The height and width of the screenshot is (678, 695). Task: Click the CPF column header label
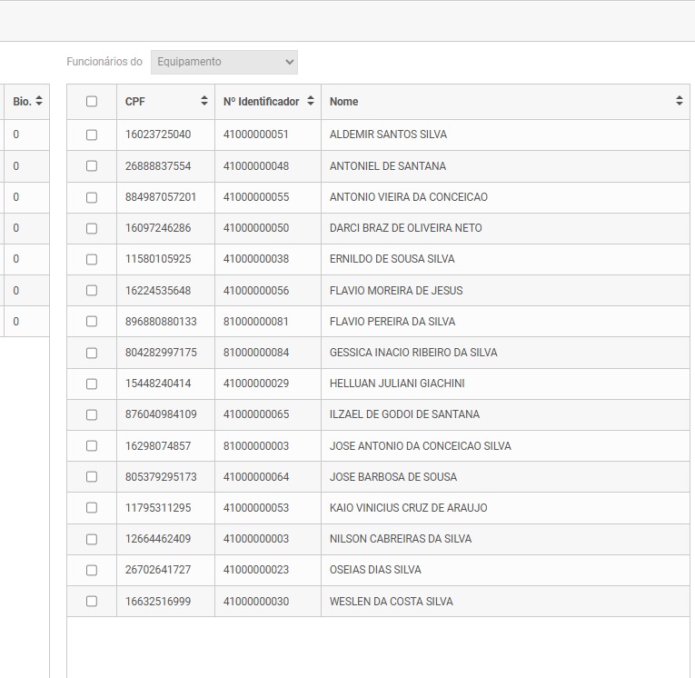click(135, 102)
